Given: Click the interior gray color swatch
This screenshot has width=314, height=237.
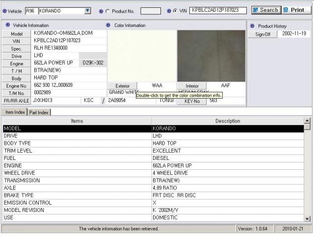Looking at the screenshot, I should tap(211, 56).
